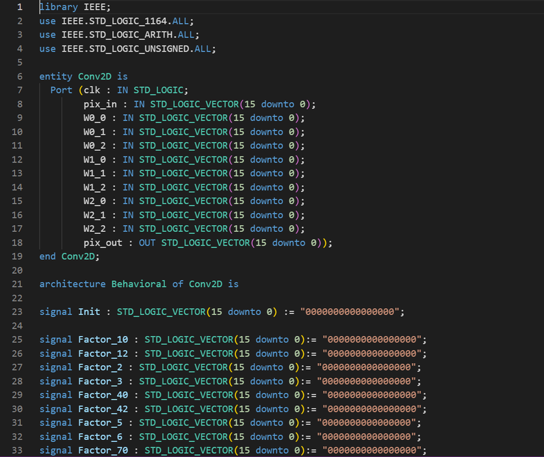Click 'end Conv2D;' statement
This screenshot has height=457, width=544.
(x=69, y=256)
